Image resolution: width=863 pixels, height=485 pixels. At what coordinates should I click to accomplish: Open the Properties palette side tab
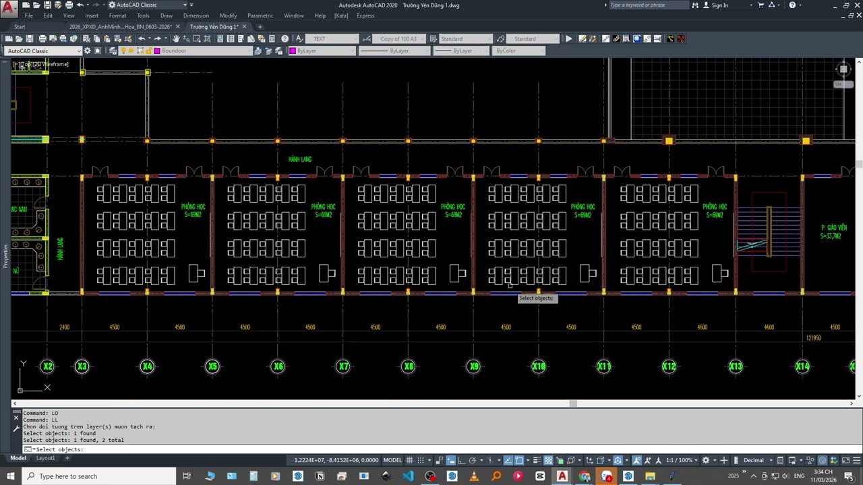tap(6, 255)
